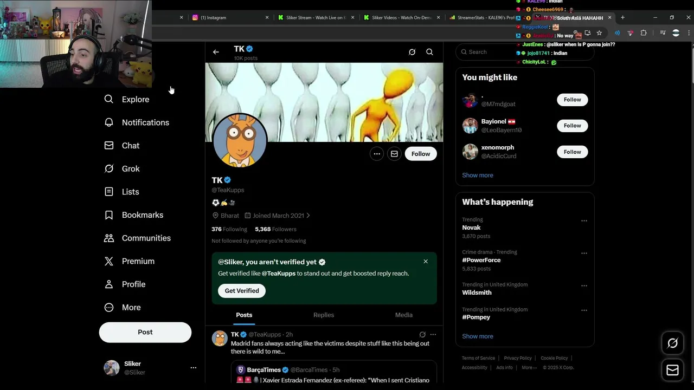Click Show more under You might like
Screen dimensions: 694x390
(x=478, y=175)
